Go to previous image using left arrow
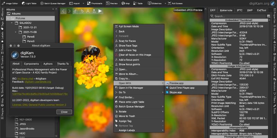The image size is (277, 138). (x=63, y=11)
